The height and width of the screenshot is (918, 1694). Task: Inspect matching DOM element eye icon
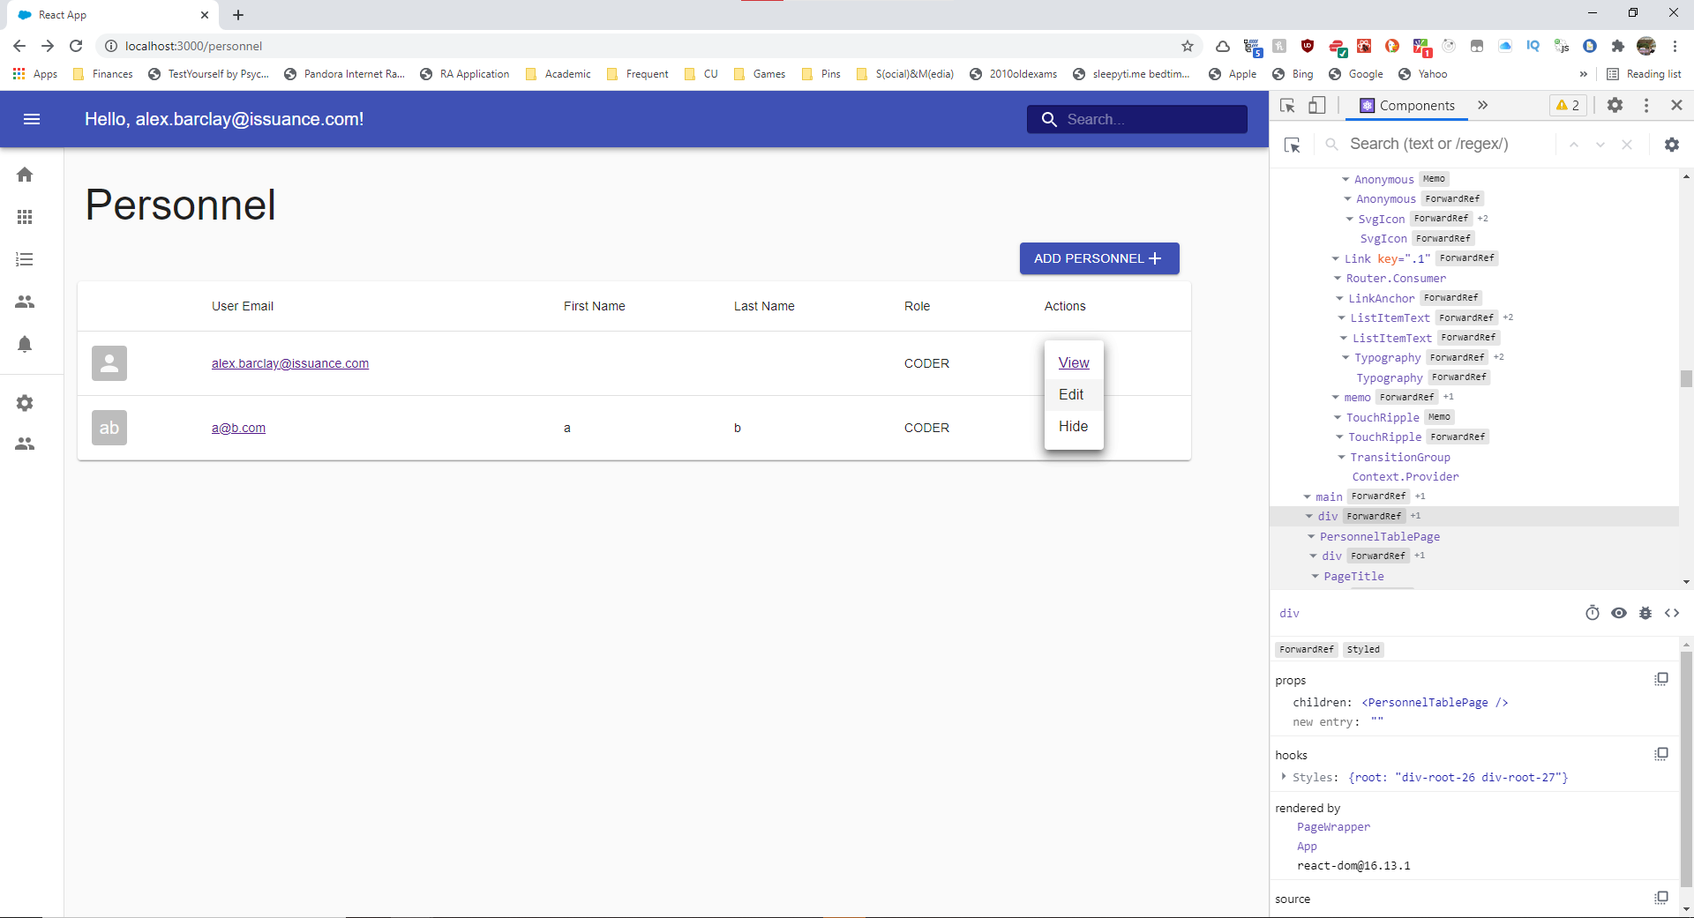tap(1619, 613)
